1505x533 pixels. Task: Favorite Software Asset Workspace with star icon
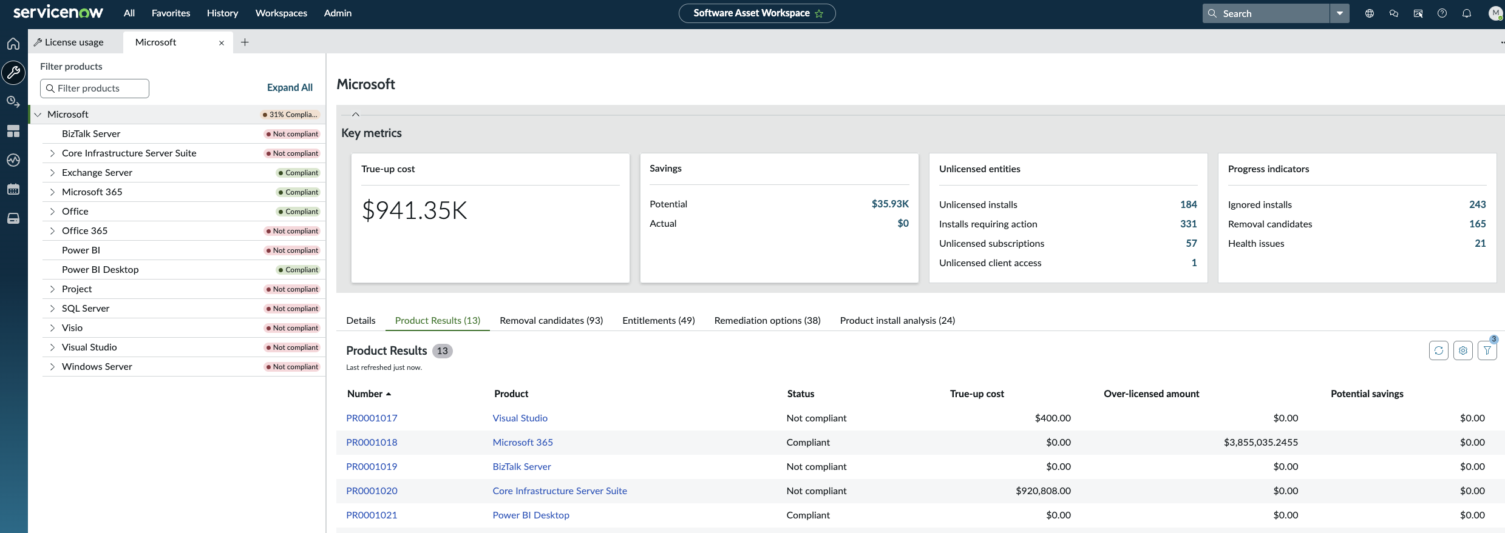click(x=819, y=13)
